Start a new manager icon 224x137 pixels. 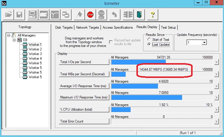point(33,14)
